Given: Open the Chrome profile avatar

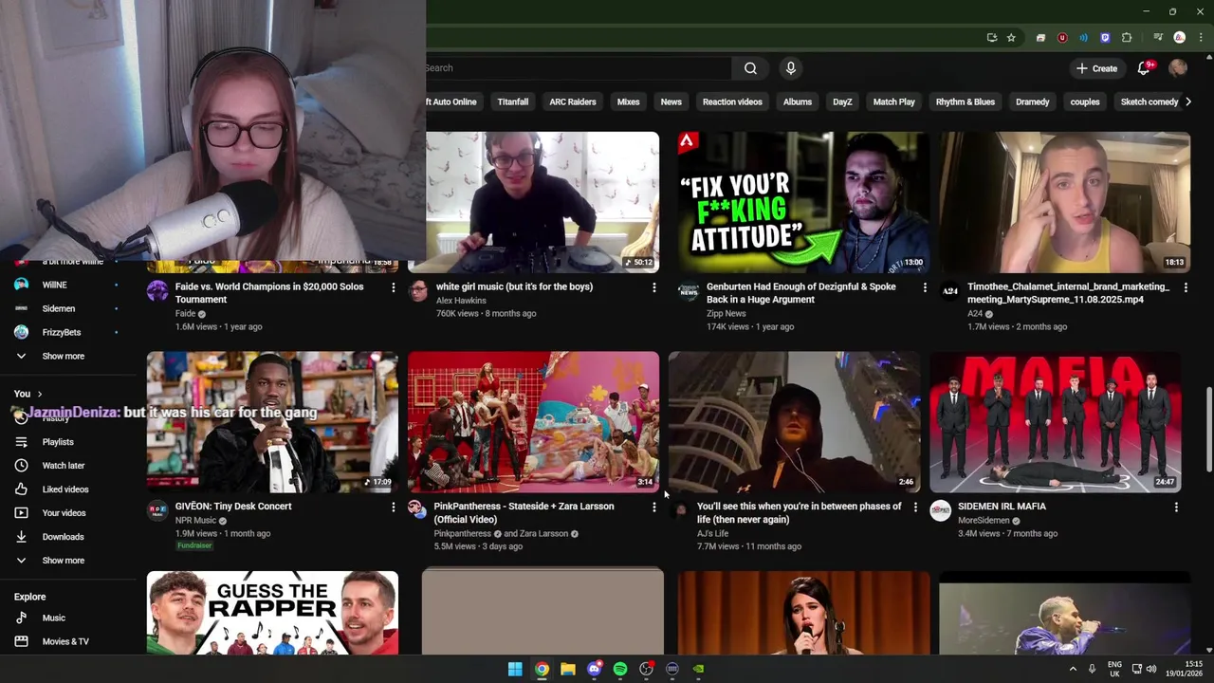Looking at the screenshot, I should pyautogui.click(x=1180, y=38).
